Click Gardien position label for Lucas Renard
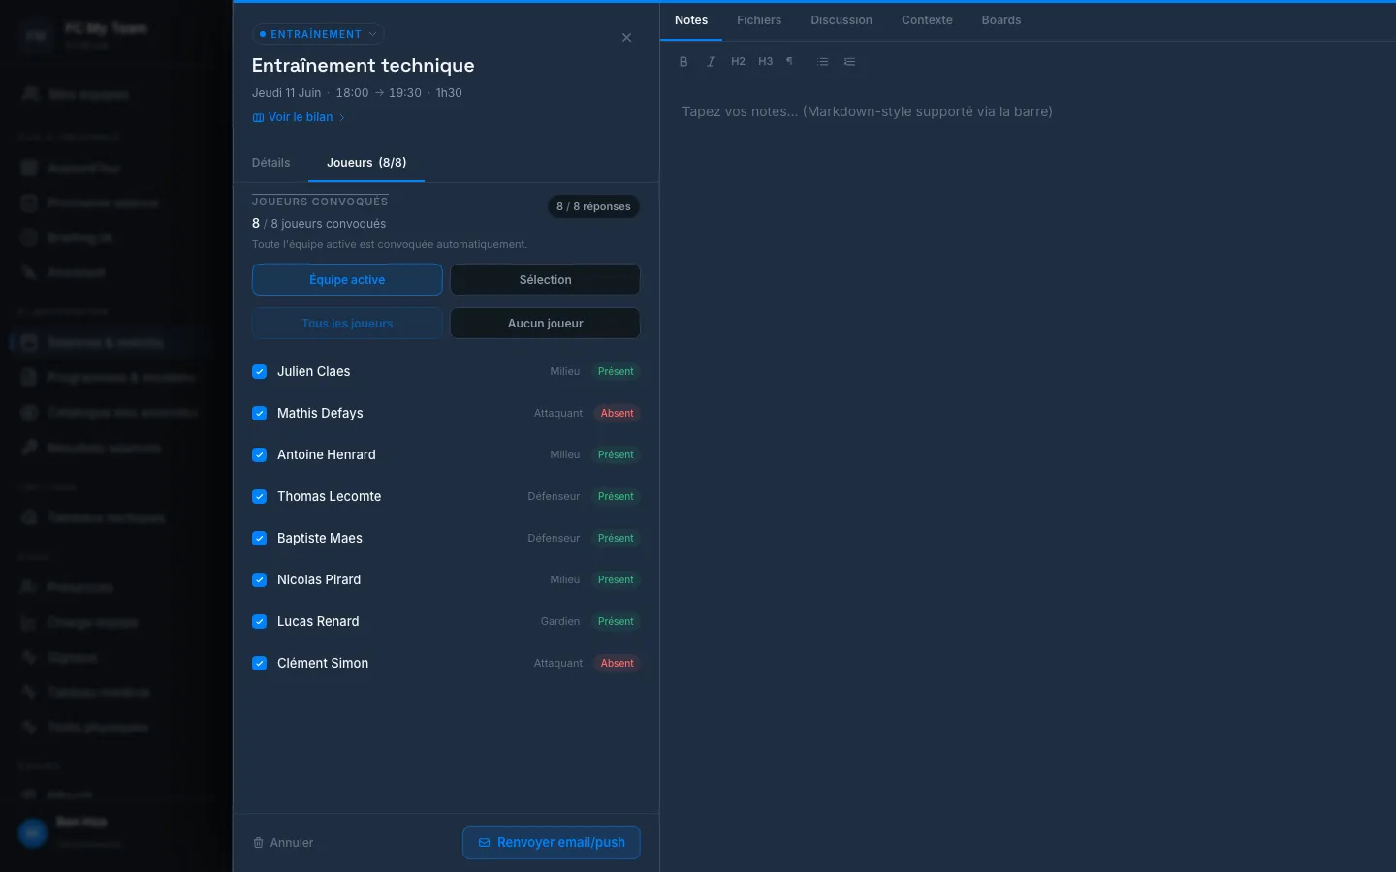Image resolution: width=1396 pixels, height=872 pixels. pyautogui.click(x=559, y=622)
